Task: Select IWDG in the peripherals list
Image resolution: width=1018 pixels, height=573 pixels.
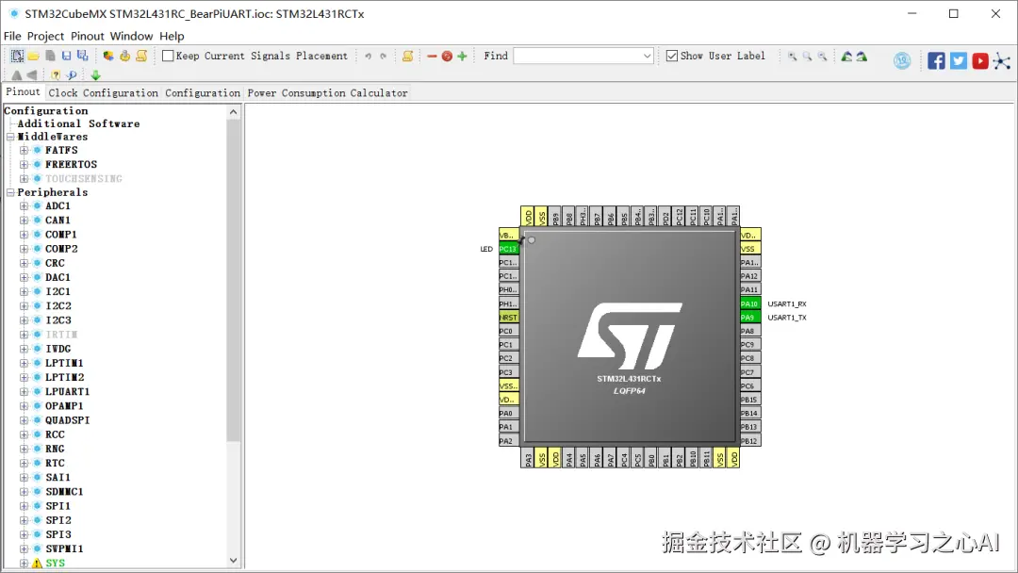Action: [x=57, y=349]
